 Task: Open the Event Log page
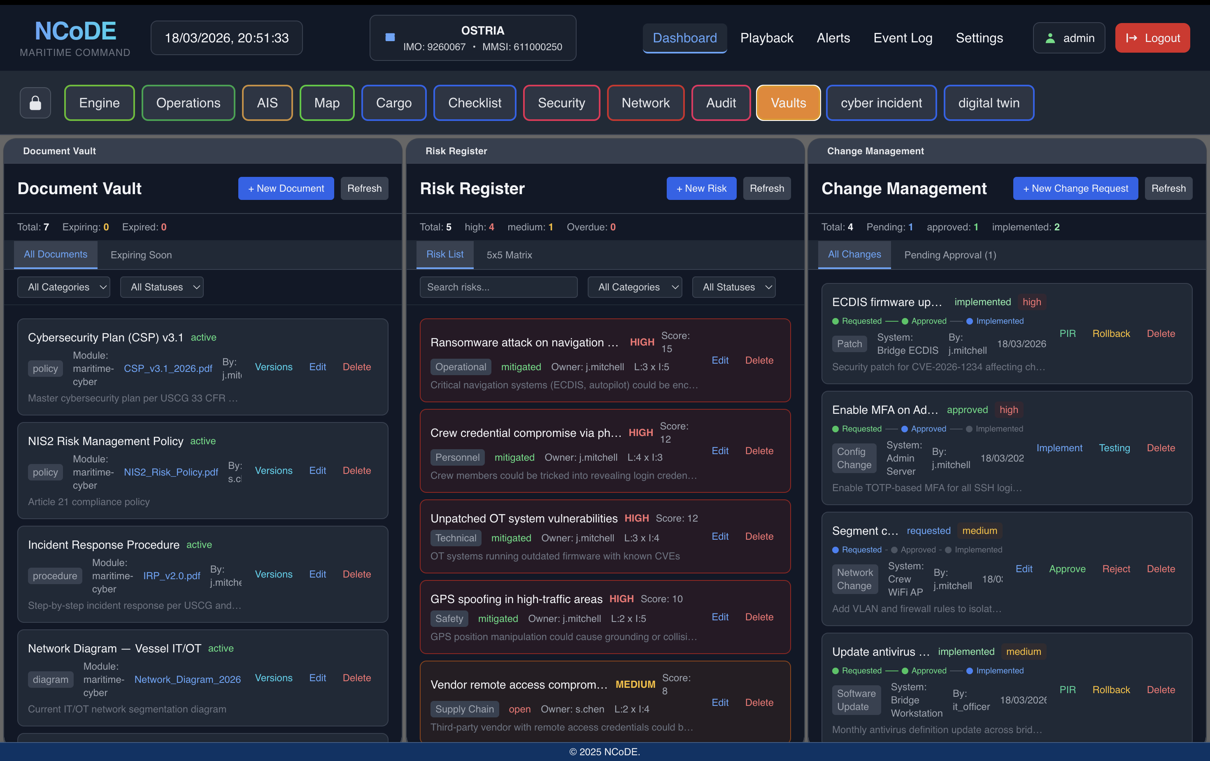(903, 38)
